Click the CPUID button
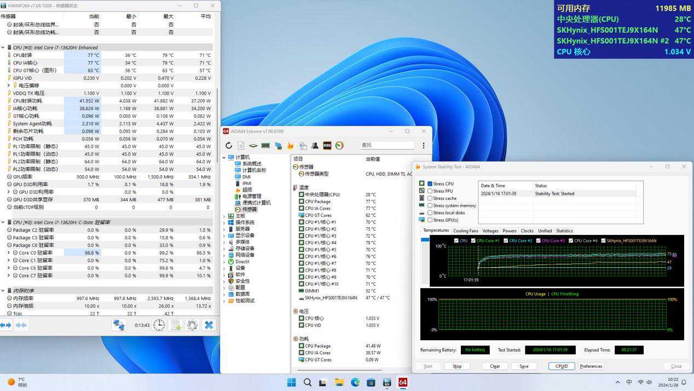Image resolution: width=694 pixels, height=391 pixels. 562,366
